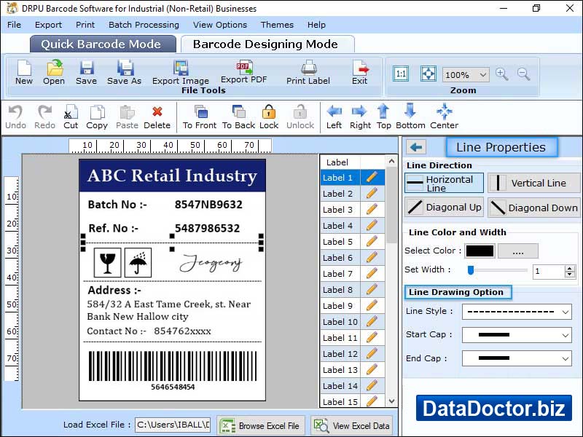Click the zoom out magnifier
The width and height of the screenshot is (583, 437).
523,74
